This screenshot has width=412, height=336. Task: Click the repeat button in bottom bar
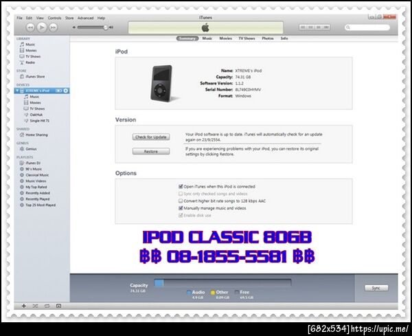[47, 306]
